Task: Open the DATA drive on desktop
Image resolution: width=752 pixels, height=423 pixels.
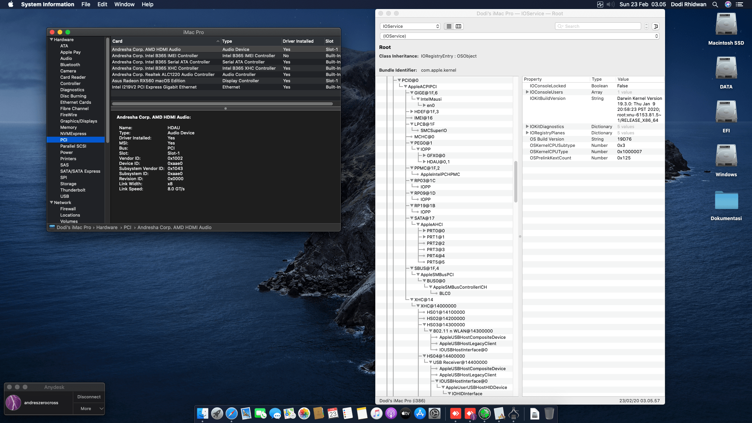Action: tap(726, 68)
